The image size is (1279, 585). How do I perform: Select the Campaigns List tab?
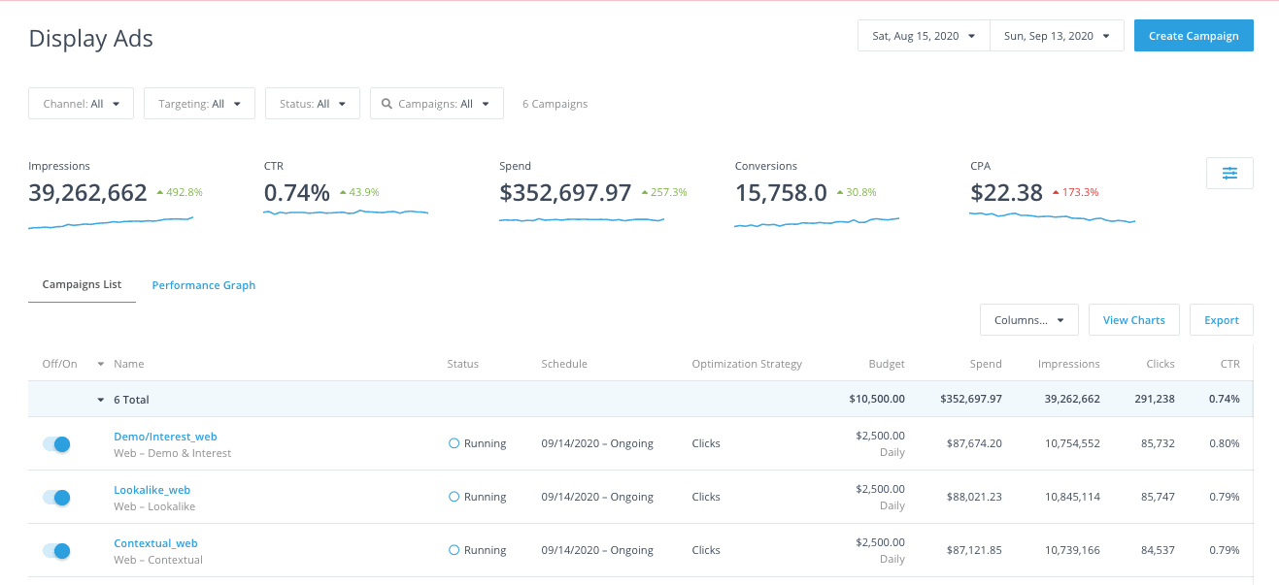coord(83,285)
